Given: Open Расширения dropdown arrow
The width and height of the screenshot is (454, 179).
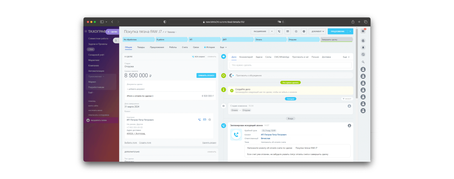Looking at the screenshot, I should click(x=272, y=31).
